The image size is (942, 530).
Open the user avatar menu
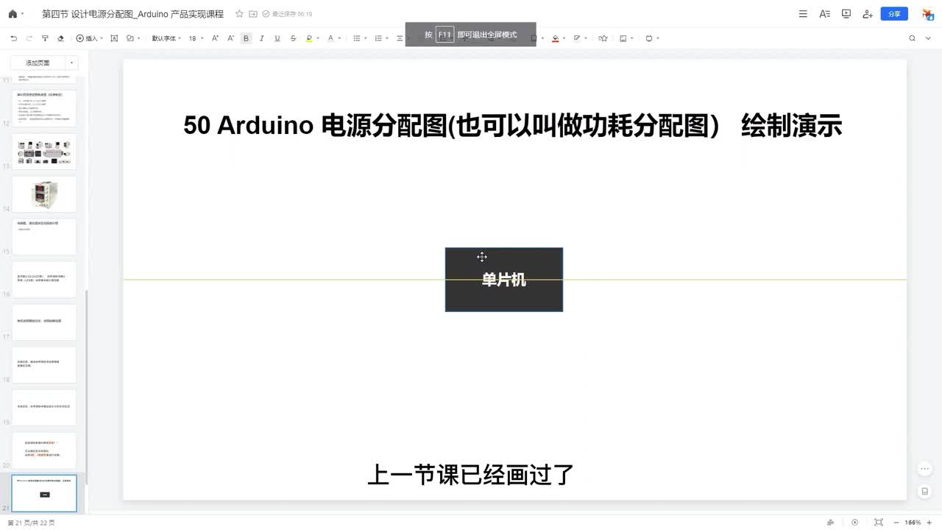[x=927, y=14]
